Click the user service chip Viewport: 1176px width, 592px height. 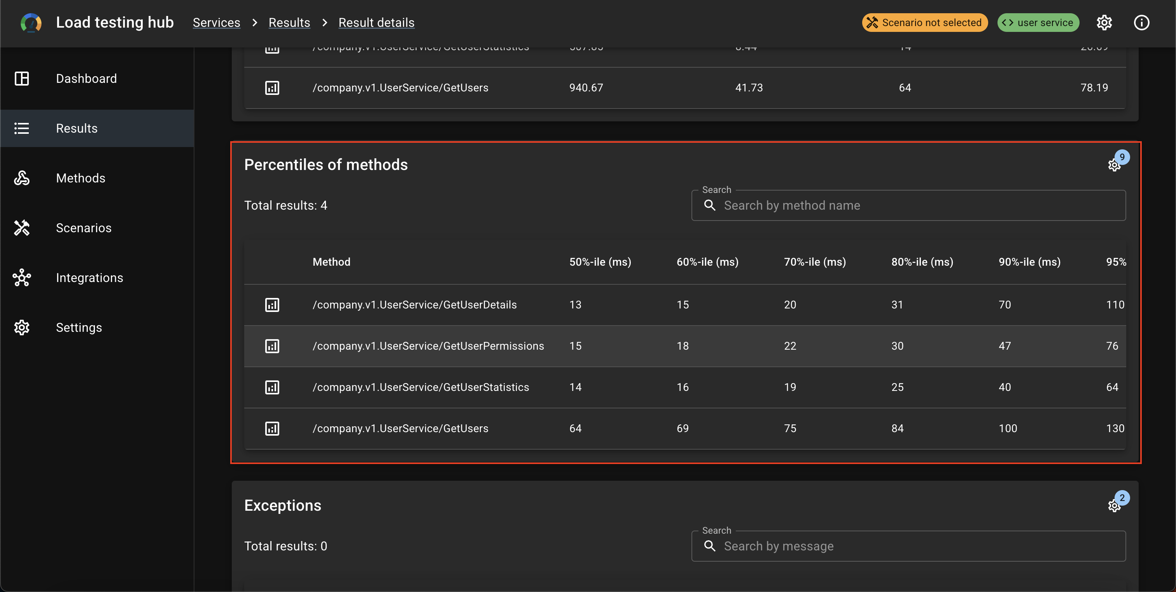tap(1038, 23)
